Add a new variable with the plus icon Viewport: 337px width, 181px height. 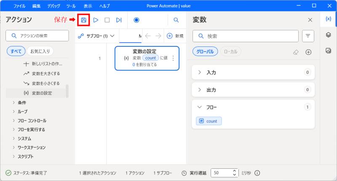coord(308,52)
